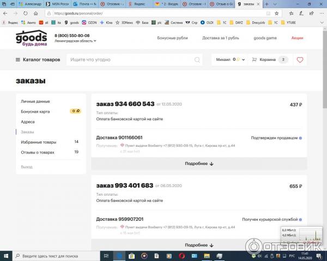This screenshot has width=327, height=261.
Task: Open Каталог товаров hamburger menu
Action: tap(38, 60)
